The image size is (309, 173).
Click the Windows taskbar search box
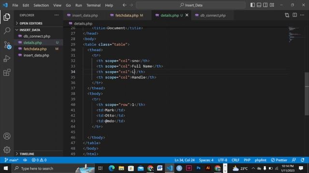[x=53, y=168]
